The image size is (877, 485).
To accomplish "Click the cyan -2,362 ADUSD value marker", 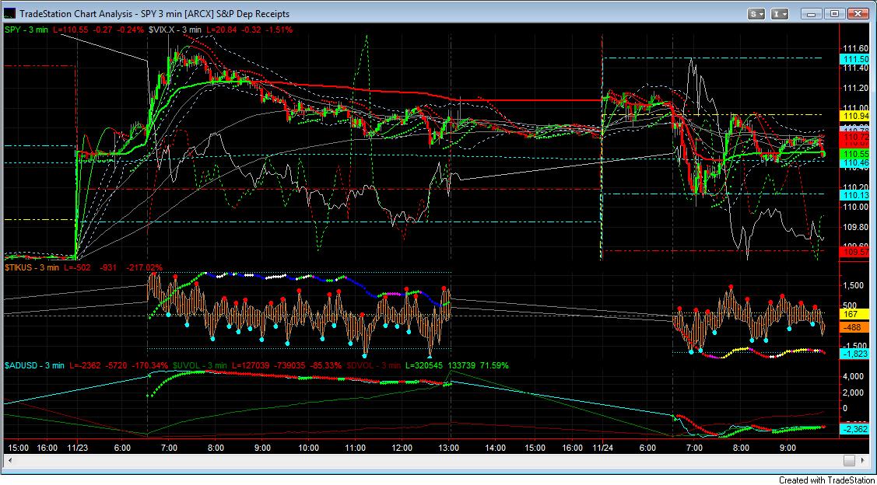I will point(854,429).
